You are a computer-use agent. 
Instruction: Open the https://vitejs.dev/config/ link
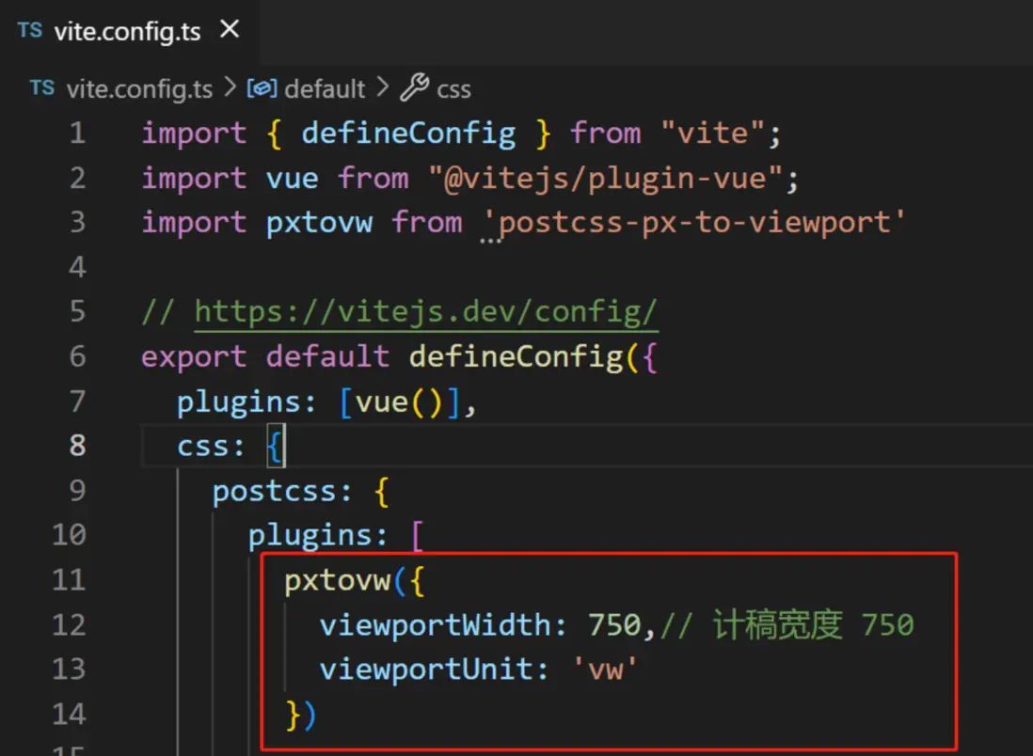click(426, 312)
